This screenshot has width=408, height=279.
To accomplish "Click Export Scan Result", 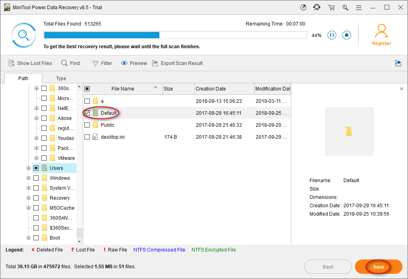I will 177,63.
